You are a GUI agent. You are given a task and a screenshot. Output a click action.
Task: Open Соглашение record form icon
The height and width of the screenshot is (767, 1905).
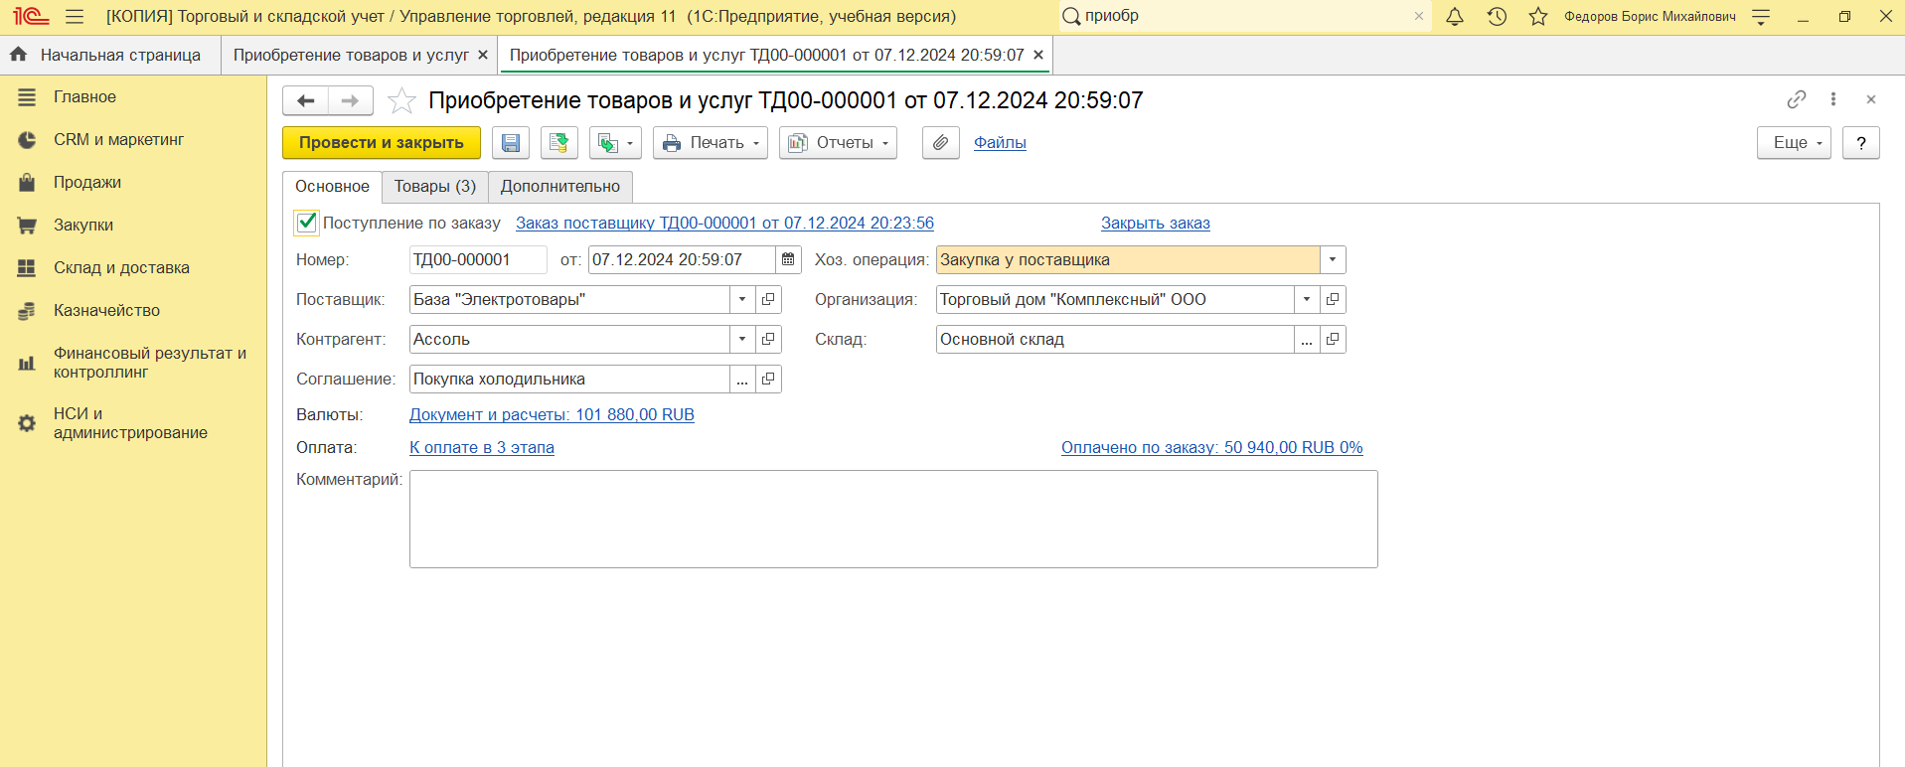[x=768, y=380]
